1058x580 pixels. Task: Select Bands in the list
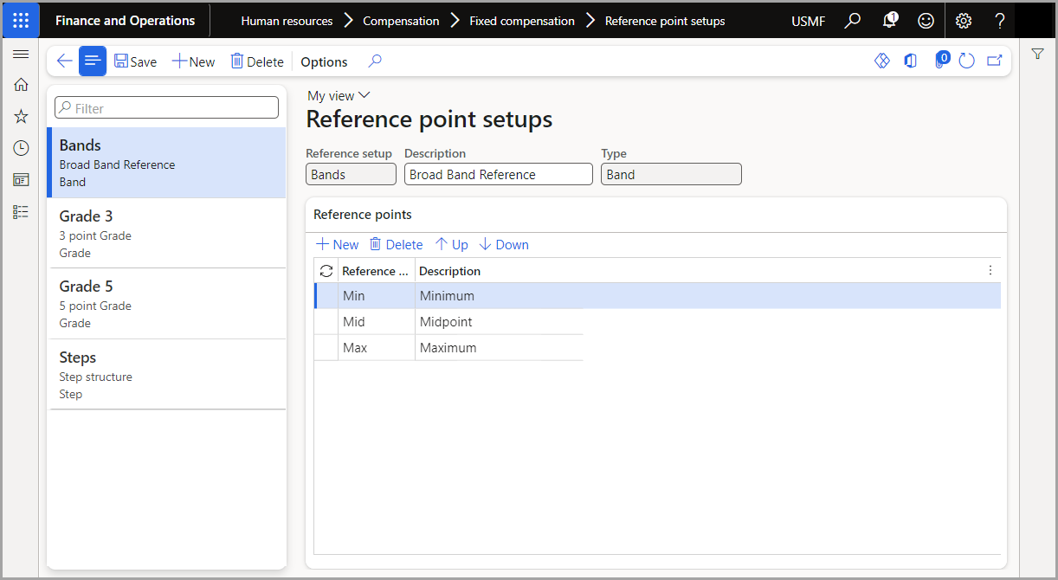166,163
